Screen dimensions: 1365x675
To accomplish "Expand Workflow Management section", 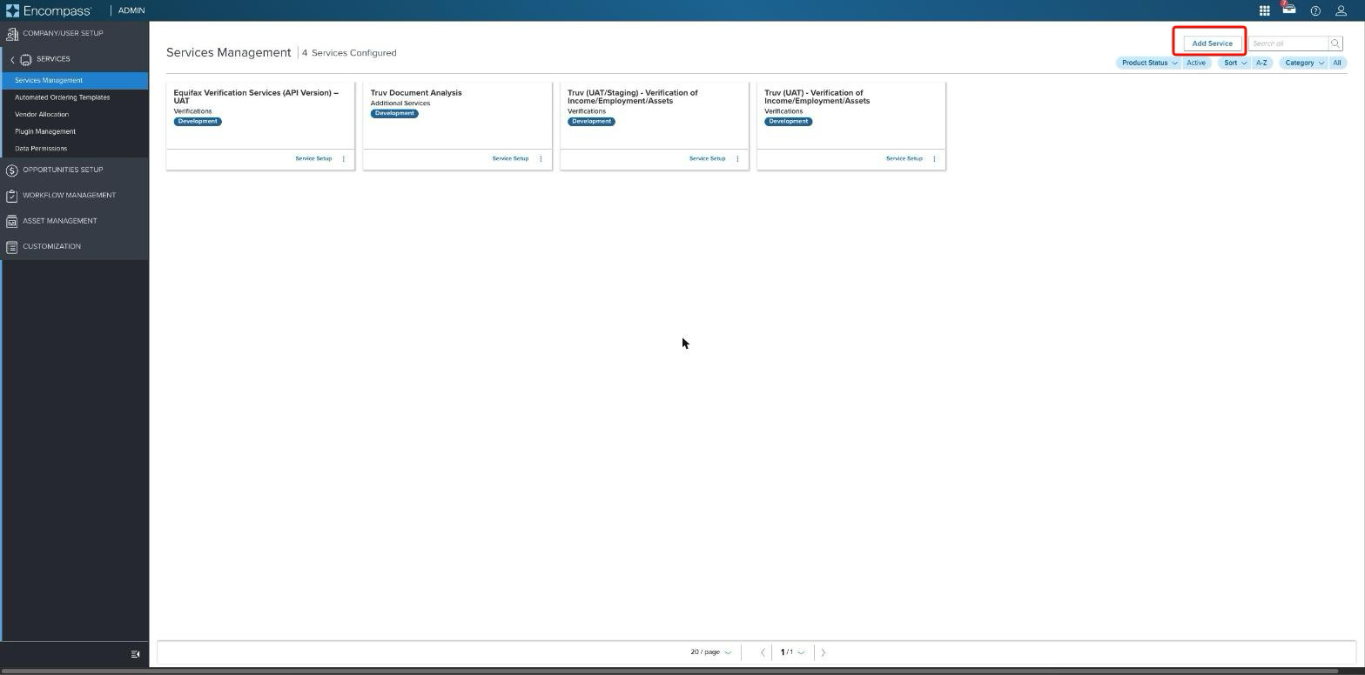I will (75, 195).
